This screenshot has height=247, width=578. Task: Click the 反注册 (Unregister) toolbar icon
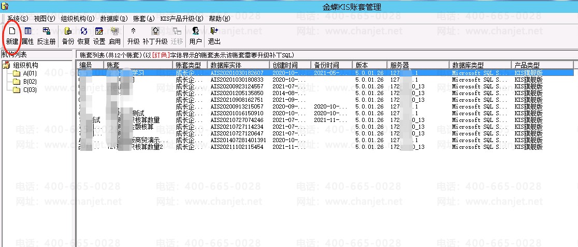pos(47,36)
